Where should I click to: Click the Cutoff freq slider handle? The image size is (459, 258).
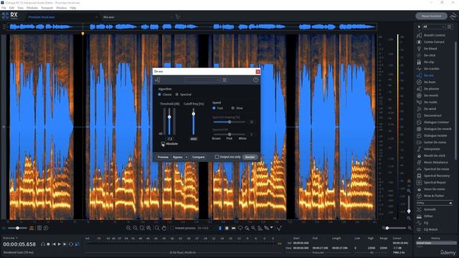coord(194,114)
